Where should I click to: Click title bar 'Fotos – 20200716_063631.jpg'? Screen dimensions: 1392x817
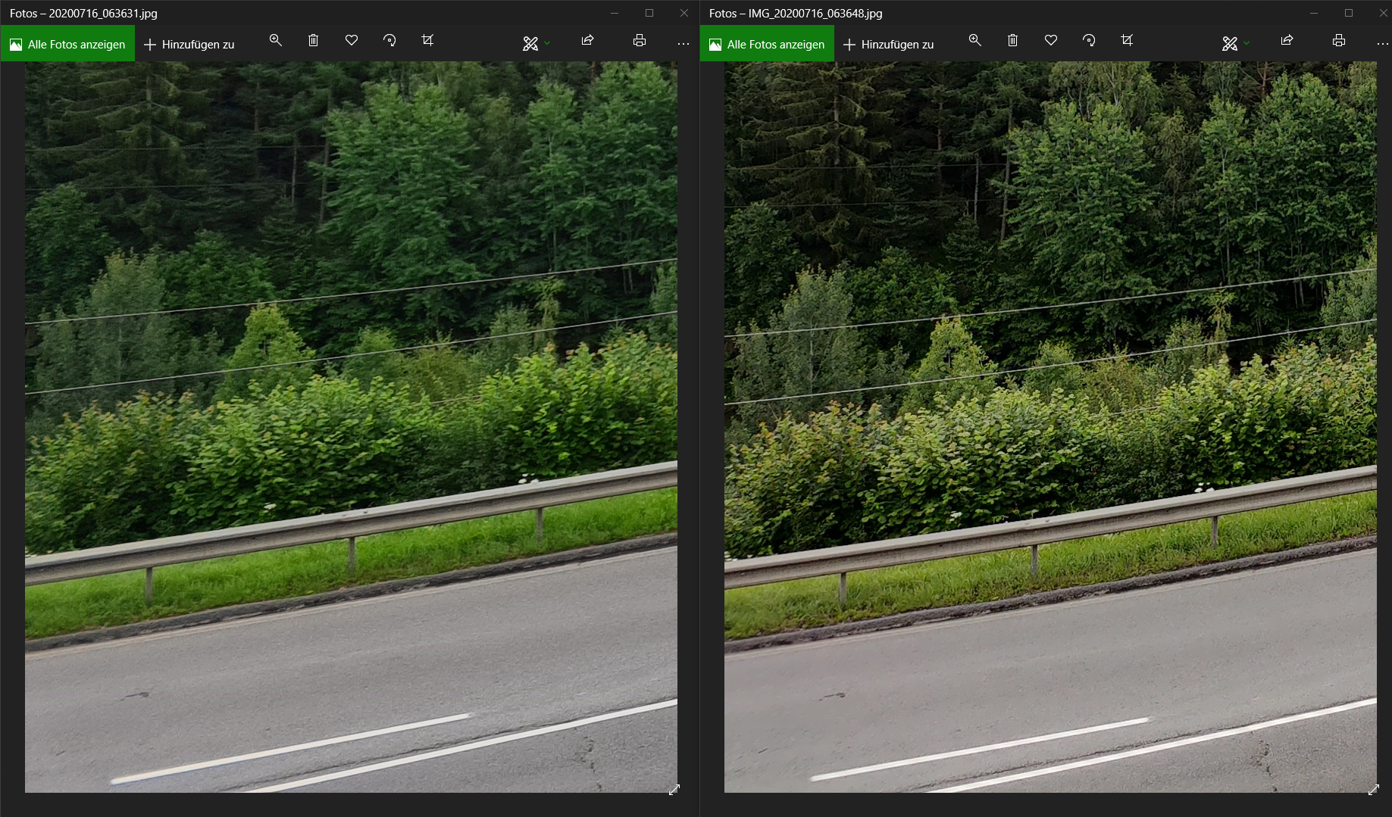pos(83,13)
